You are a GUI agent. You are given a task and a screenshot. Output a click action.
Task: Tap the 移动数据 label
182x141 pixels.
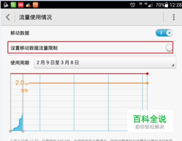pos(20,33)
